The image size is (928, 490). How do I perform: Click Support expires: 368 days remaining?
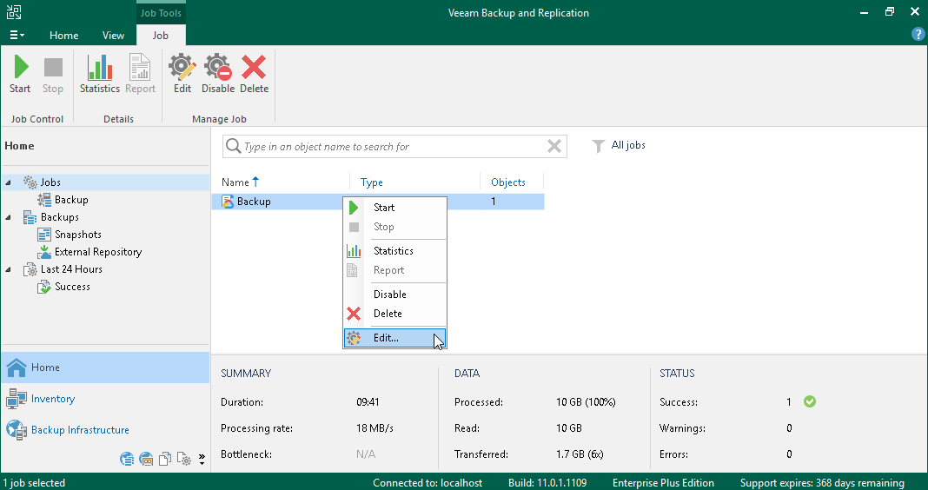(x=822, y=483)
